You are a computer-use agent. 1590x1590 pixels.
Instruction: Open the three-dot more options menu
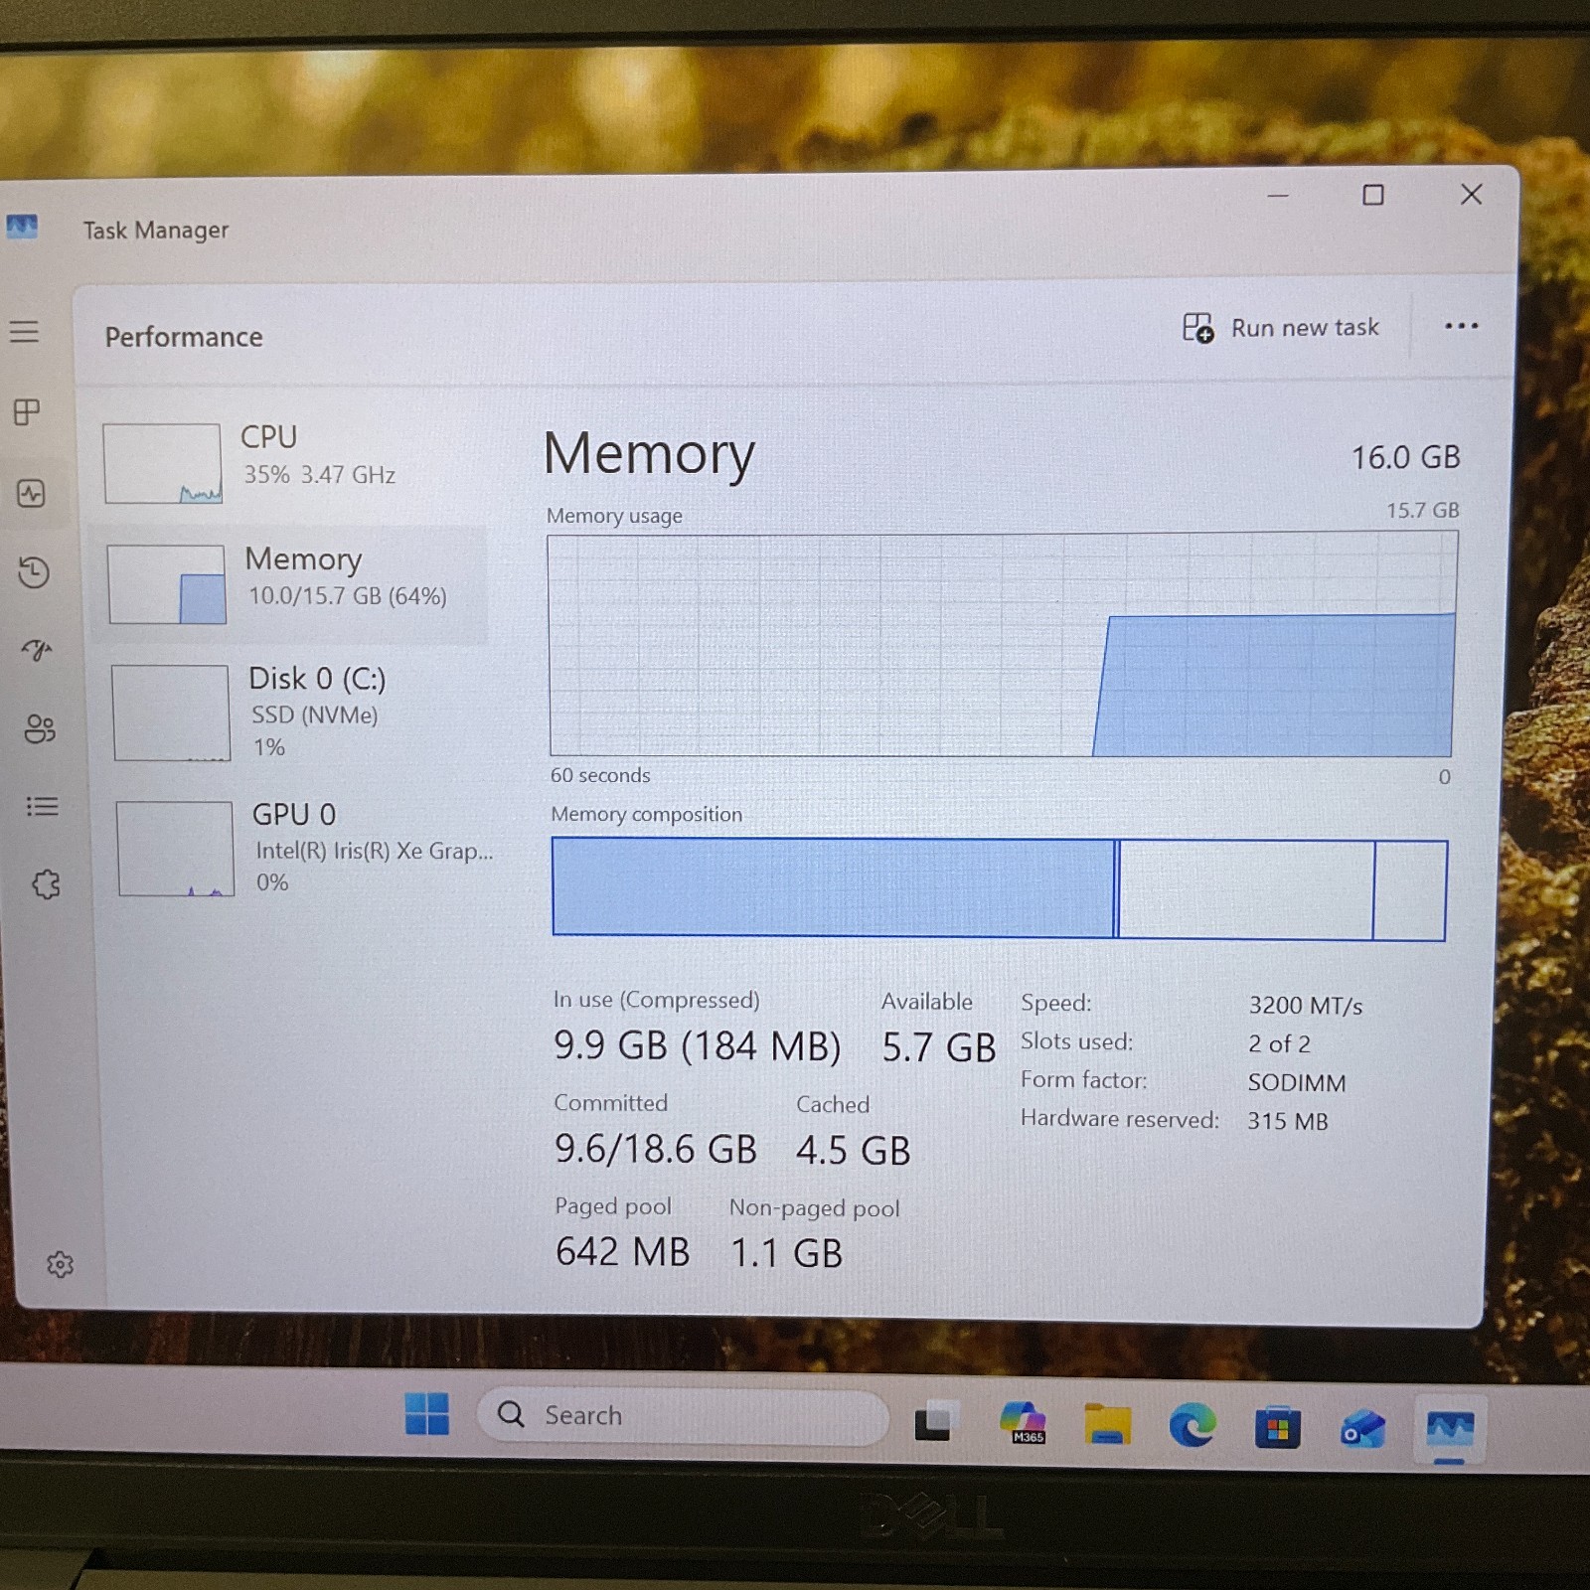1461,326
